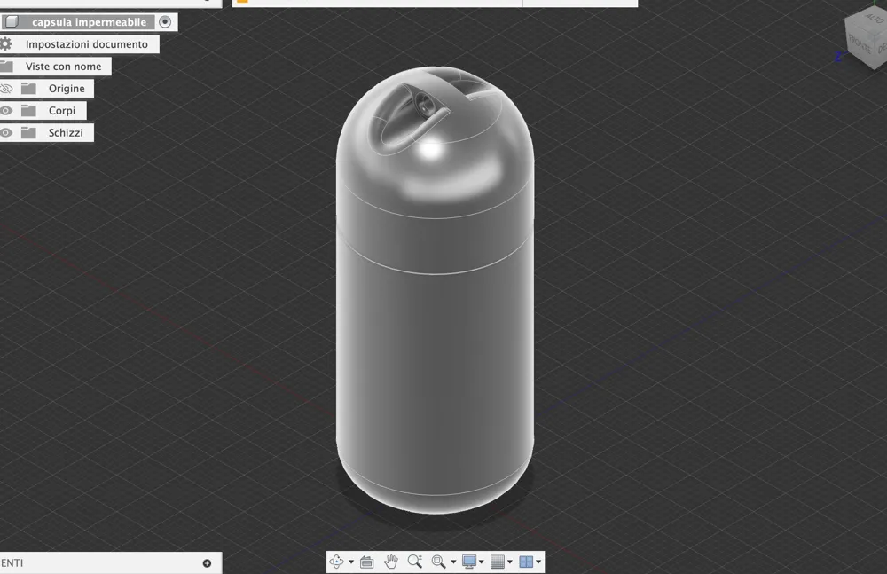Select the capsula impermeabile root component
The height and width of the screenshot is (574, 887).
[89, 22]
